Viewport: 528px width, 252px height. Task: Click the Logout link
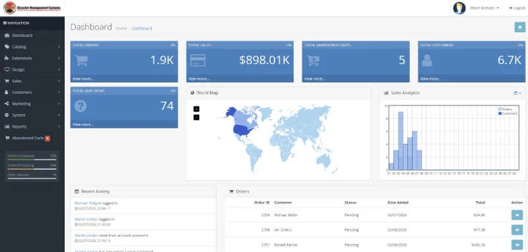click(x=517, y=8)
